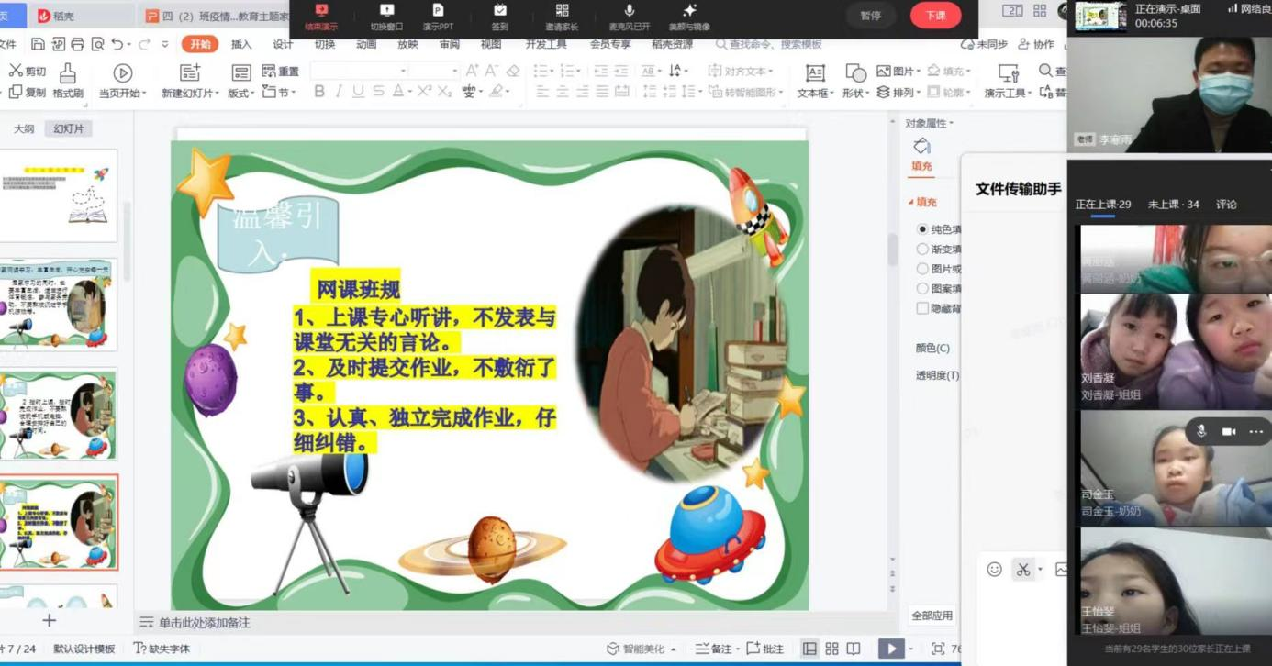This screenshot has width=1272, height=666.
Task: Open the 设计 ribbon tab
Action: (283, 44)
